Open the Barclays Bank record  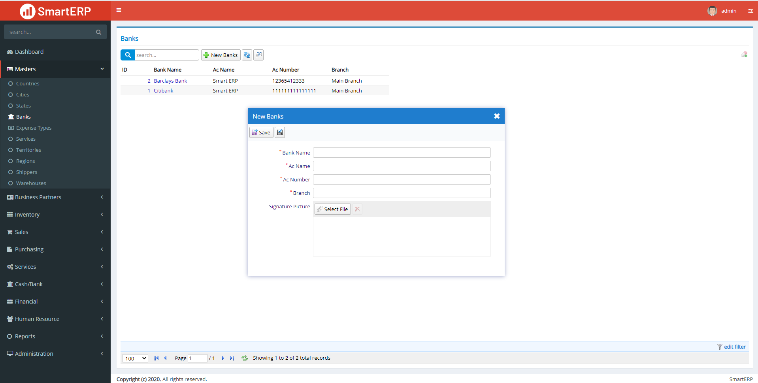(170, 81)
